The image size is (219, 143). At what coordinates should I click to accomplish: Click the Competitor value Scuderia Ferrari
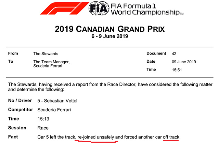tap(54, 110)
